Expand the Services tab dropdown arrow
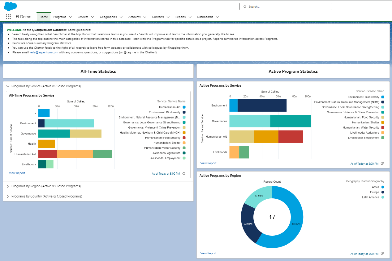Viewport: 392px width, 261px height. (93, 17)
